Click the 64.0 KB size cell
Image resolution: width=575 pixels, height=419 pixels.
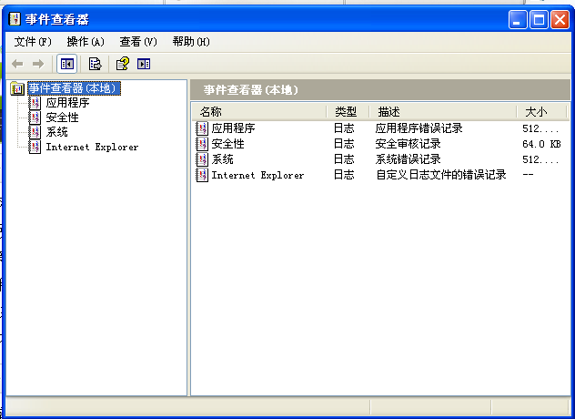541,144
